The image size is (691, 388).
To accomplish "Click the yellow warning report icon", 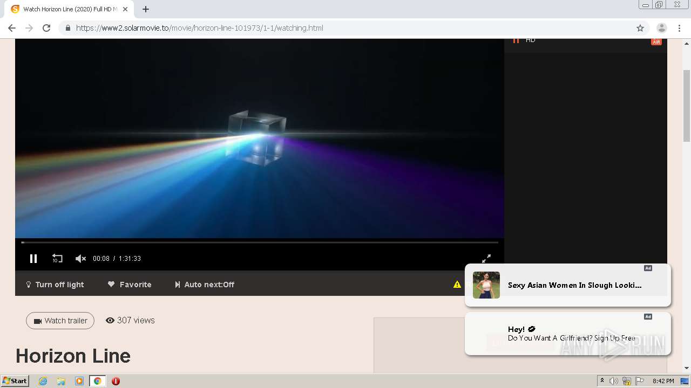I will coord(457,285).
